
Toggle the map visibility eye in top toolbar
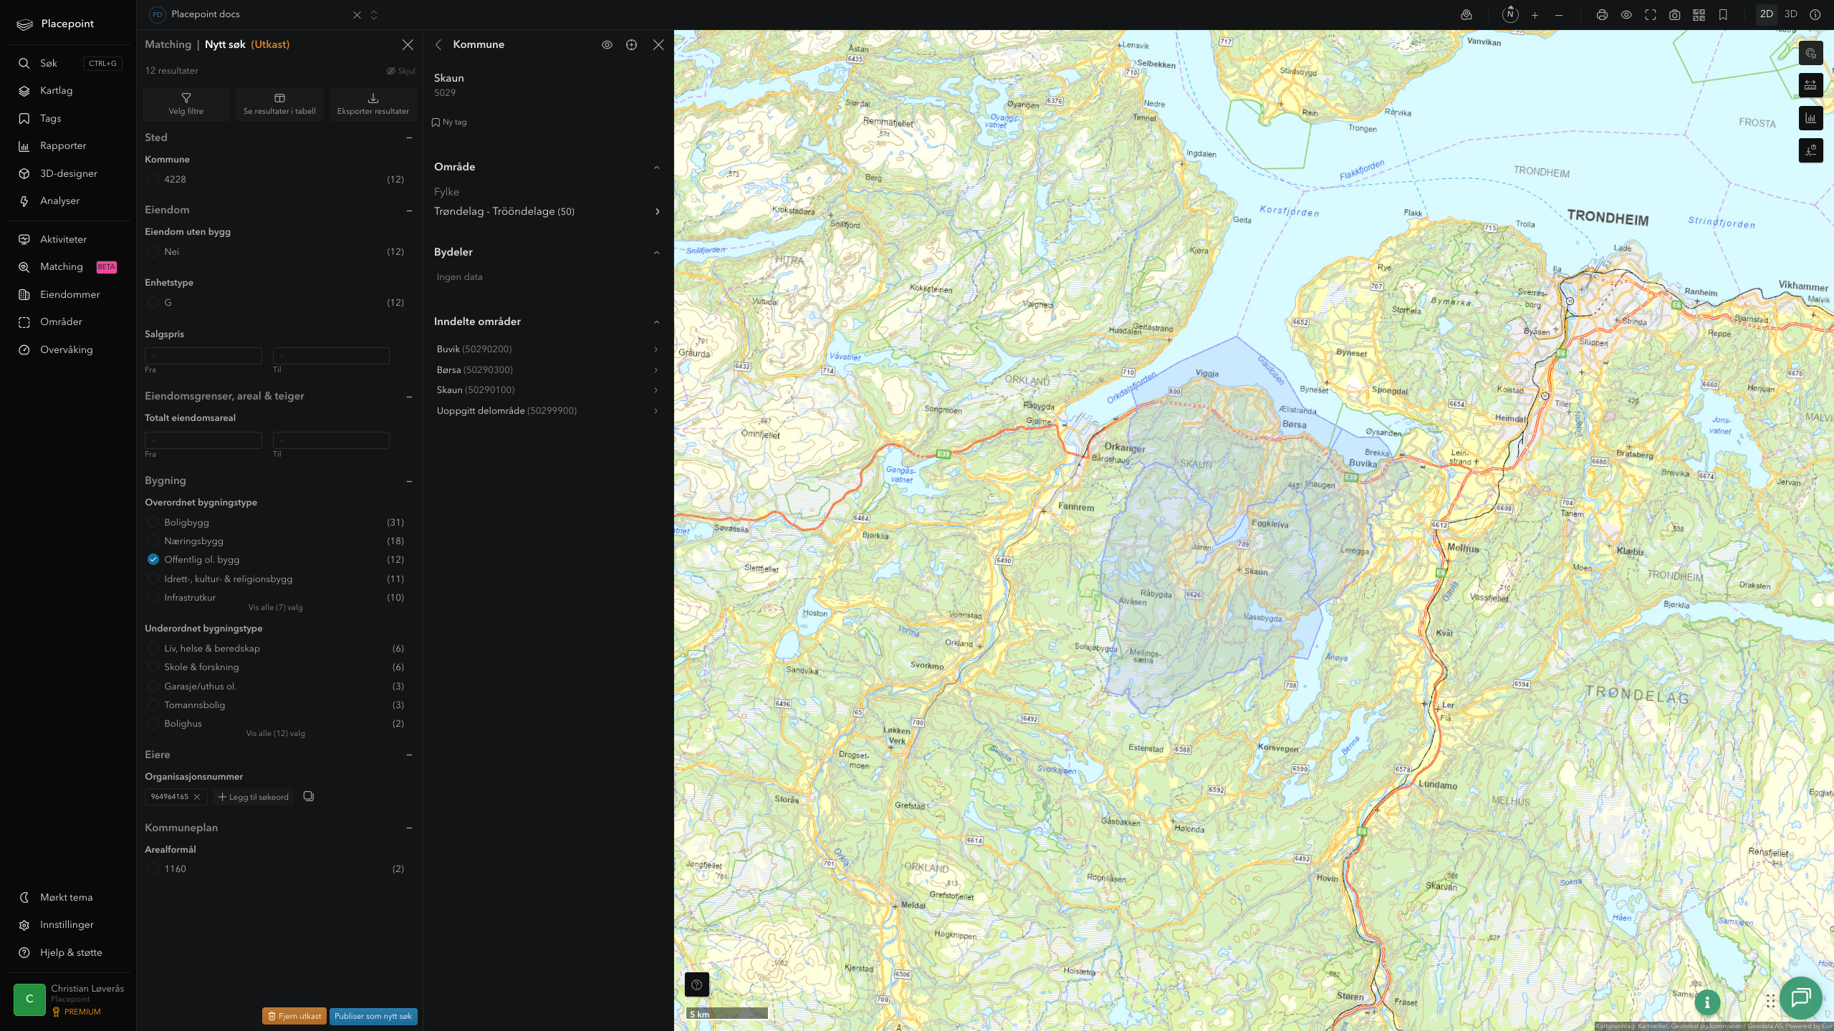tap(1626, 14)
